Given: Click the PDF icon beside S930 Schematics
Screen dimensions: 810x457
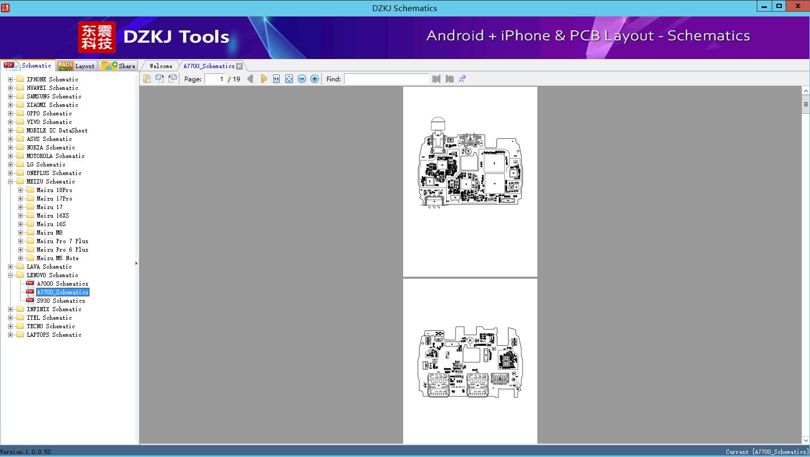Looking at the screenshot, I should click(x=30, y=301).
